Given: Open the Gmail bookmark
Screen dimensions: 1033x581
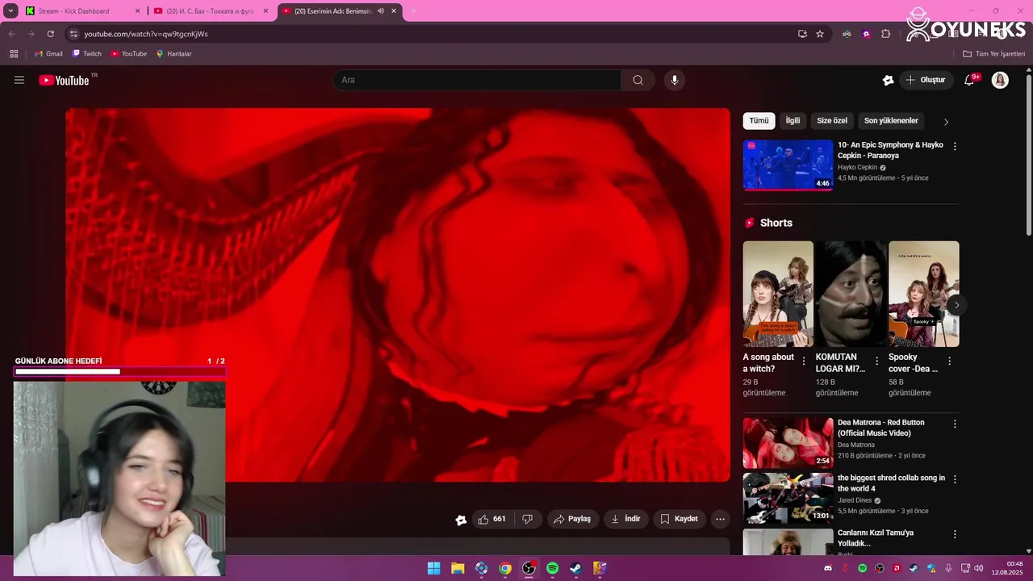Looking at the screenshot, I should tap(48, 53).
